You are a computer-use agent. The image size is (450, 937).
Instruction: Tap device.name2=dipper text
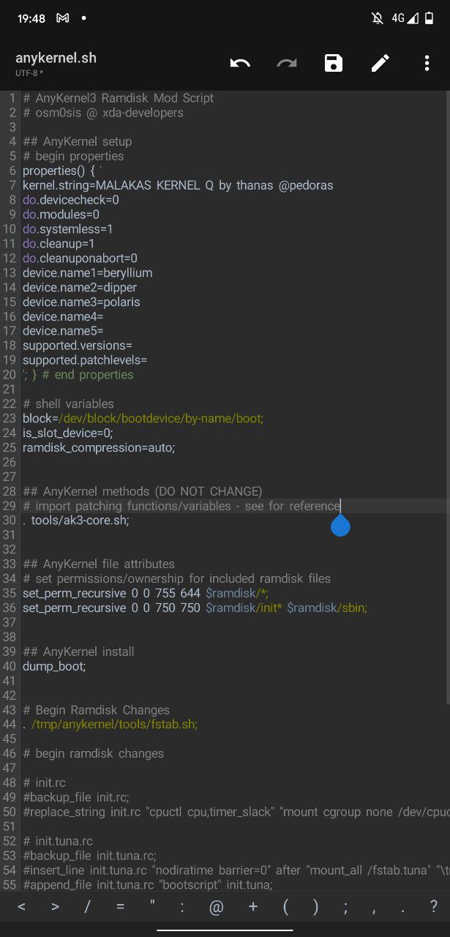click(x=80, y=288)
